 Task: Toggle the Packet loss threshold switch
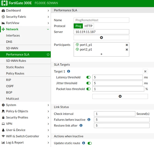[x=88, y=89]
